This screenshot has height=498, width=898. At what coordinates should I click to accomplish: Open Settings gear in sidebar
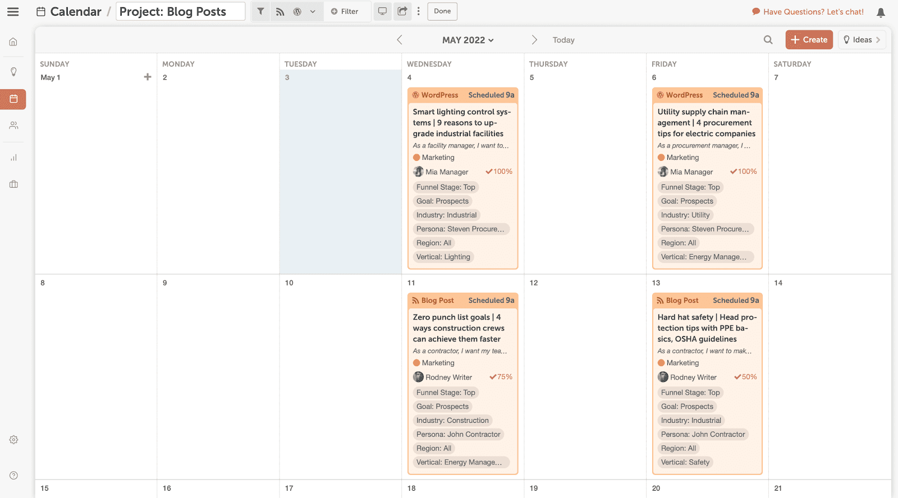pos(13,440)
